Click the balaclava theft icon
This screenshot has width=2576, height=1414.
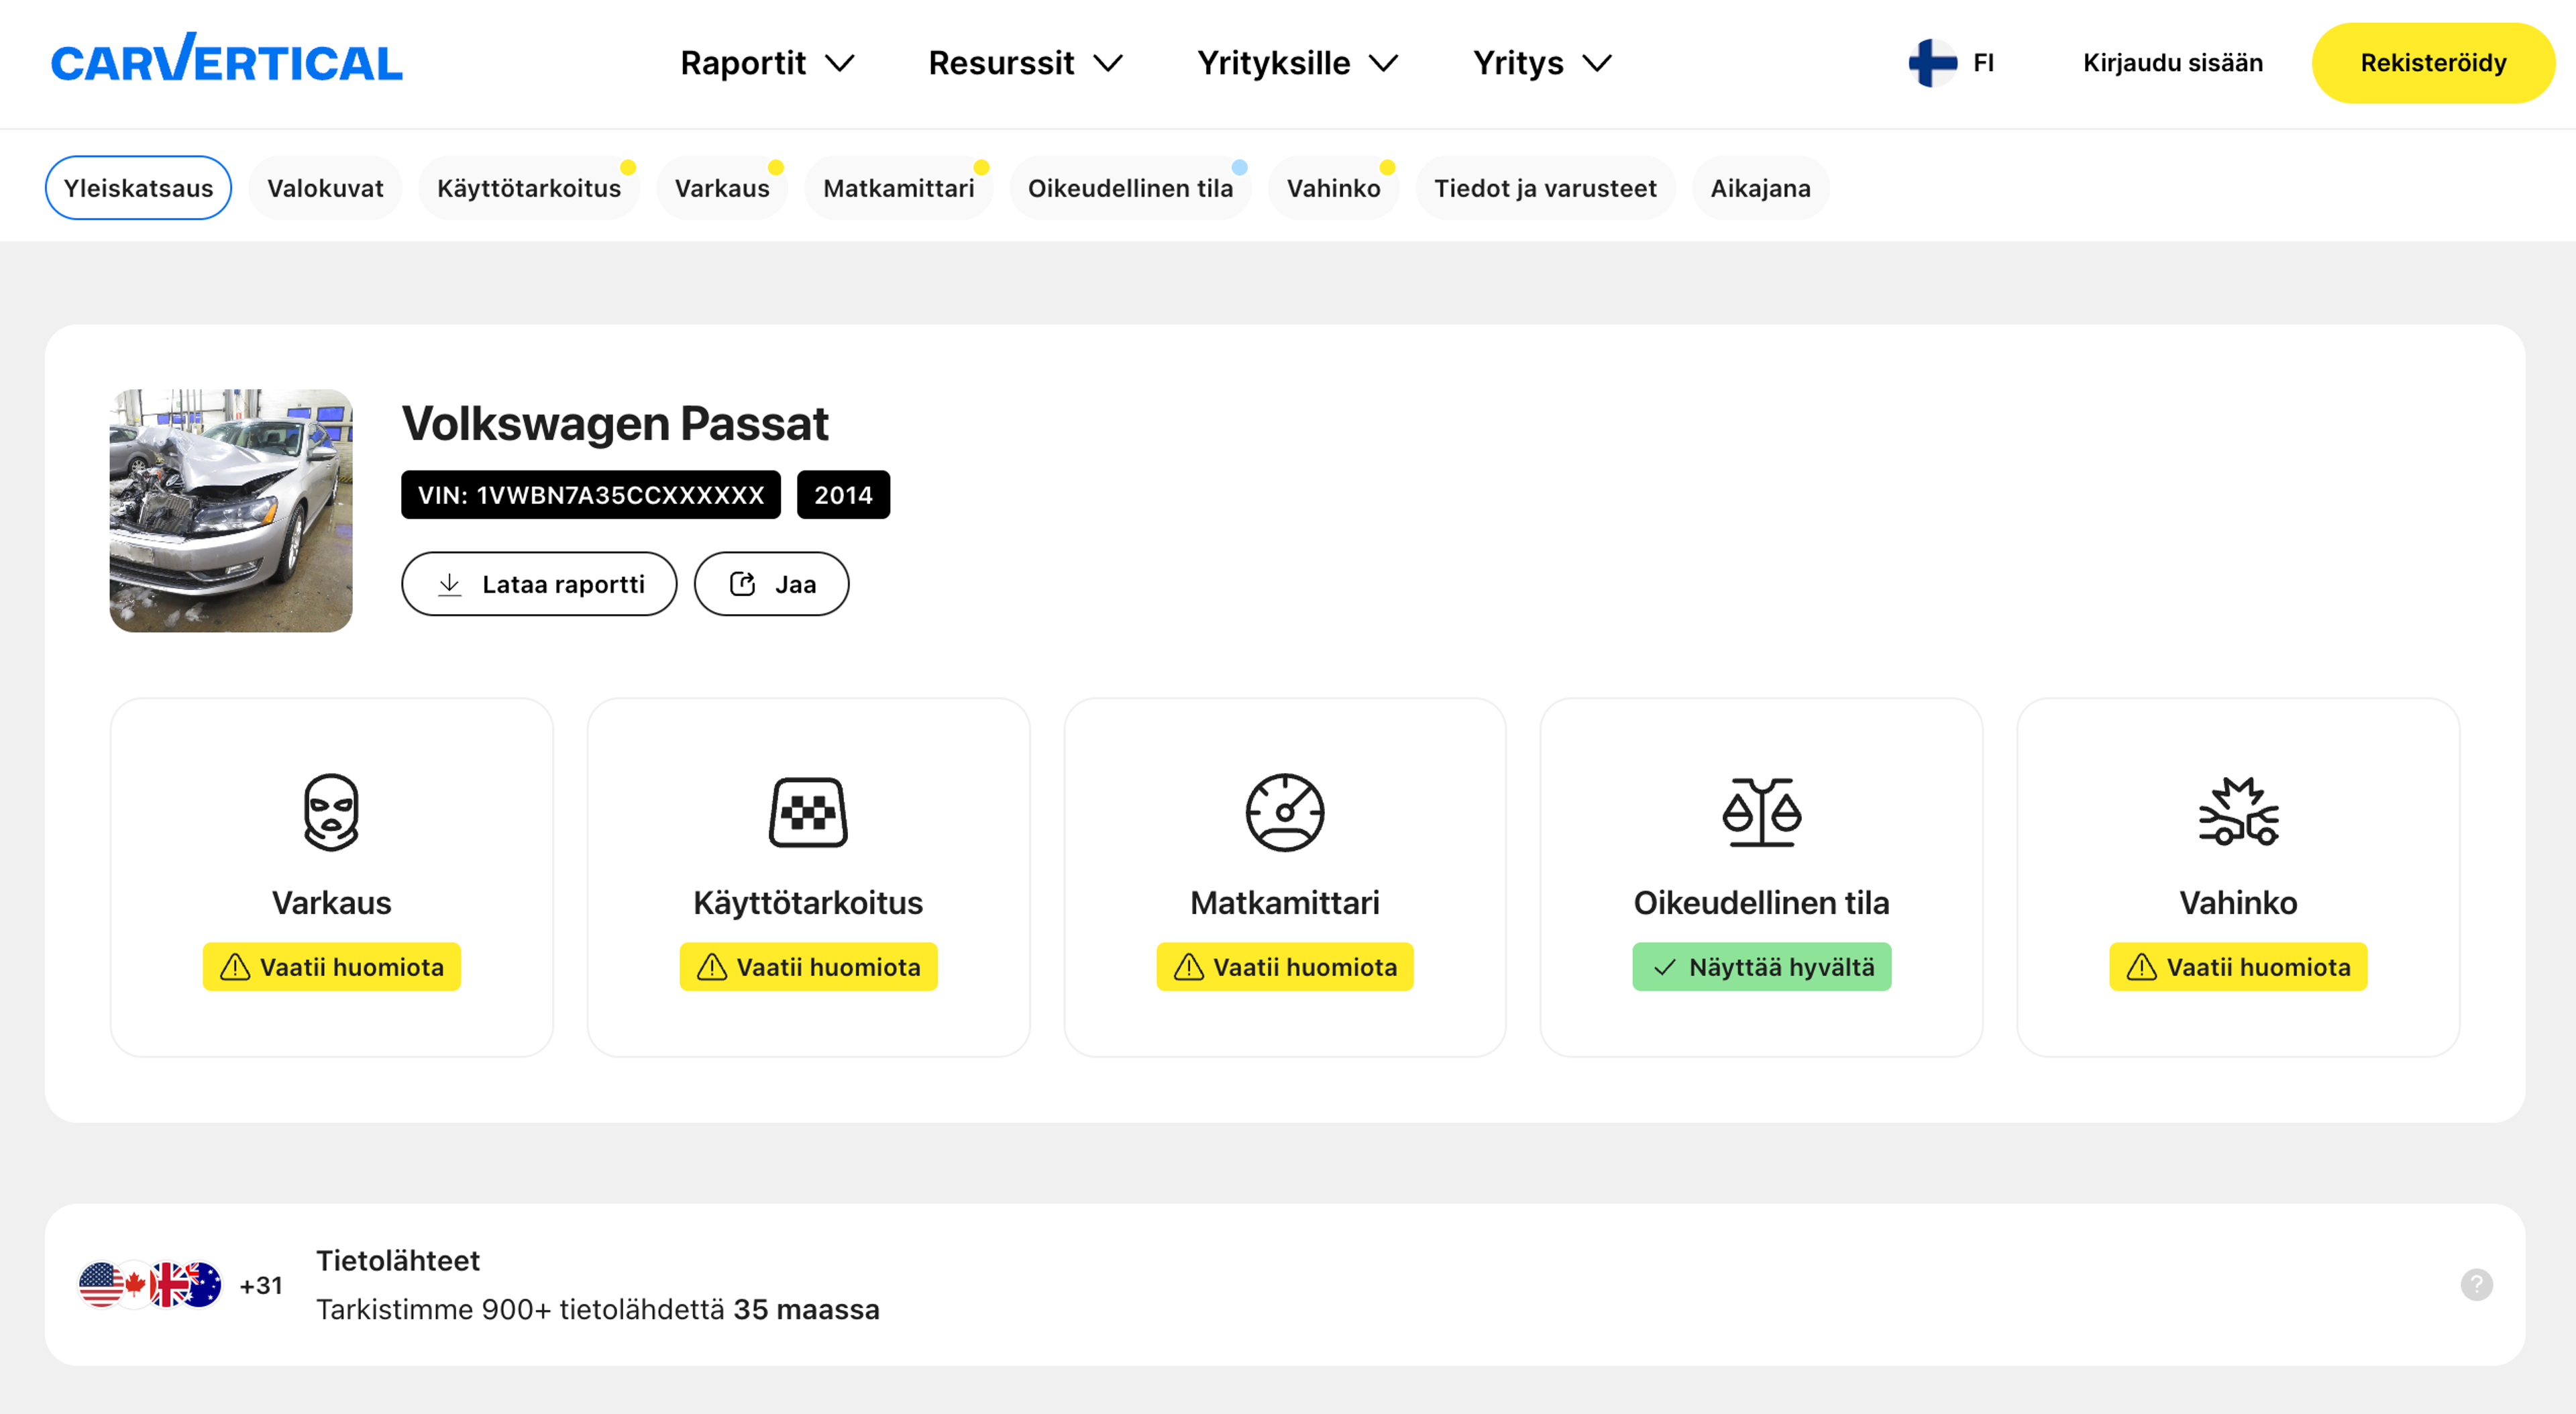coord(331,811)
